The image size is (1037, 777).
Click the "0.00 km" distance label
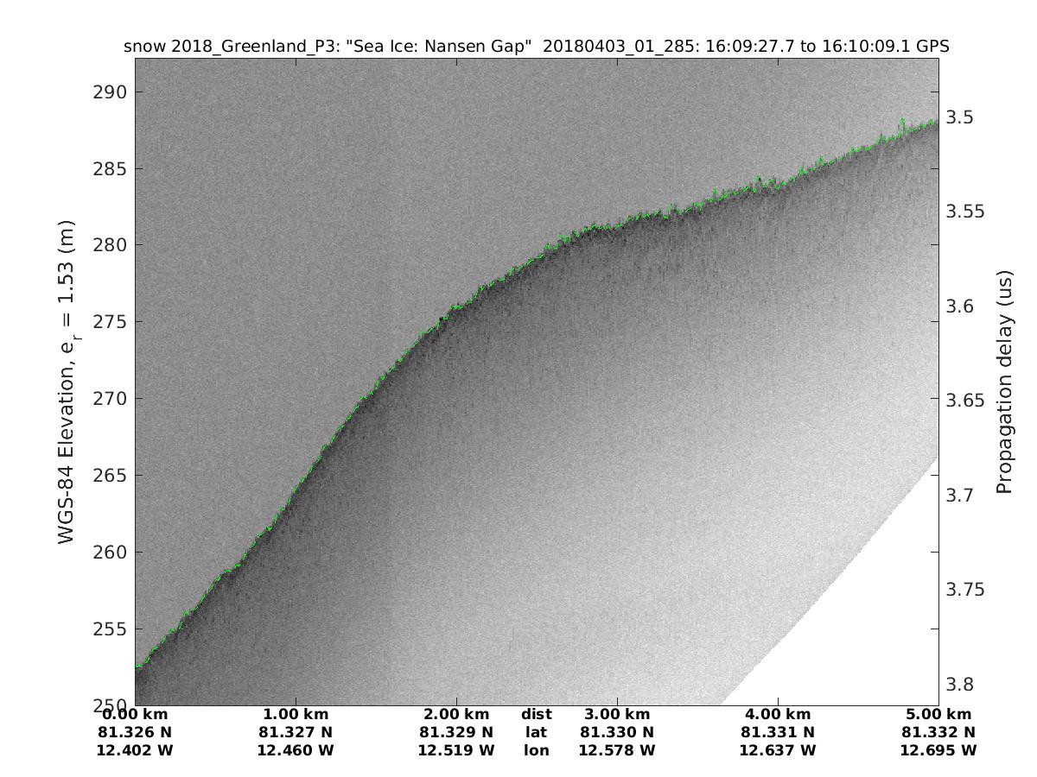point(135,714)
